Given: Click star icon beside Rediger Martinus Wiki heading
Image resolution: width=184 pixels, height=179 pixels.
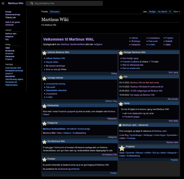Looking at the screenshot, I should click(121, 53).
